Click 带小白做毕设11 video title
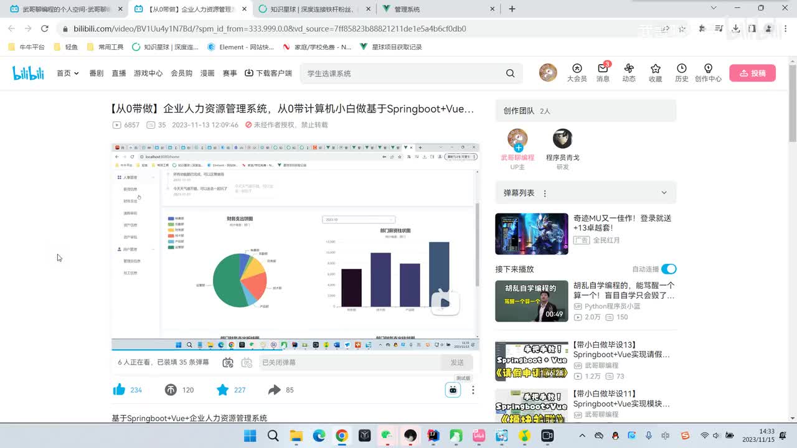This screenshot has height=448, width=797. 621,399
